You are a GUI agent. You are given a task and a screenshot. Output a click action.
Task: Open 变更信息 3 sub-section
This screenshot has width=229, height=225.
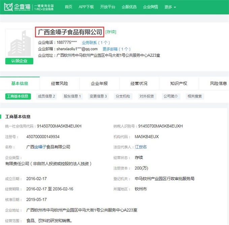click(x=98, y=96)
